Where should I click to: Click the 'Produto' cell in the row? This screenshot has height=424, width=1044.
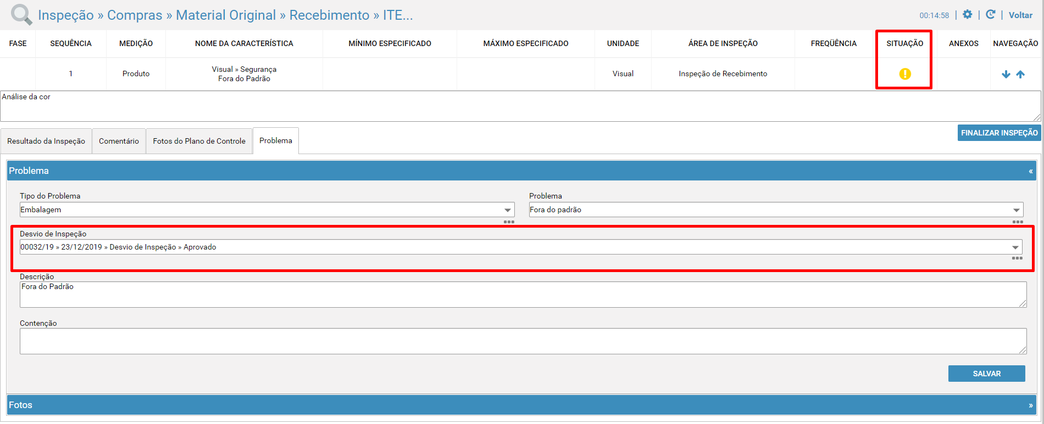point(136,74)
